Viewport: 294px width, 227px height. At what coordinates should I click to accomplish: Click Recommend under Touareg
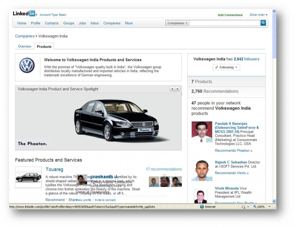click(x=55, y=200)
